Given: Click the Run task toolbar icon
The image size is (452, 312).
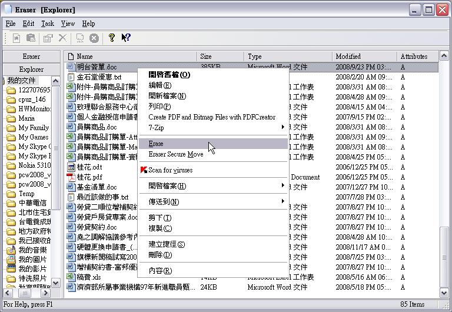Looking at the screenshot, I should (x=80, y=38).
